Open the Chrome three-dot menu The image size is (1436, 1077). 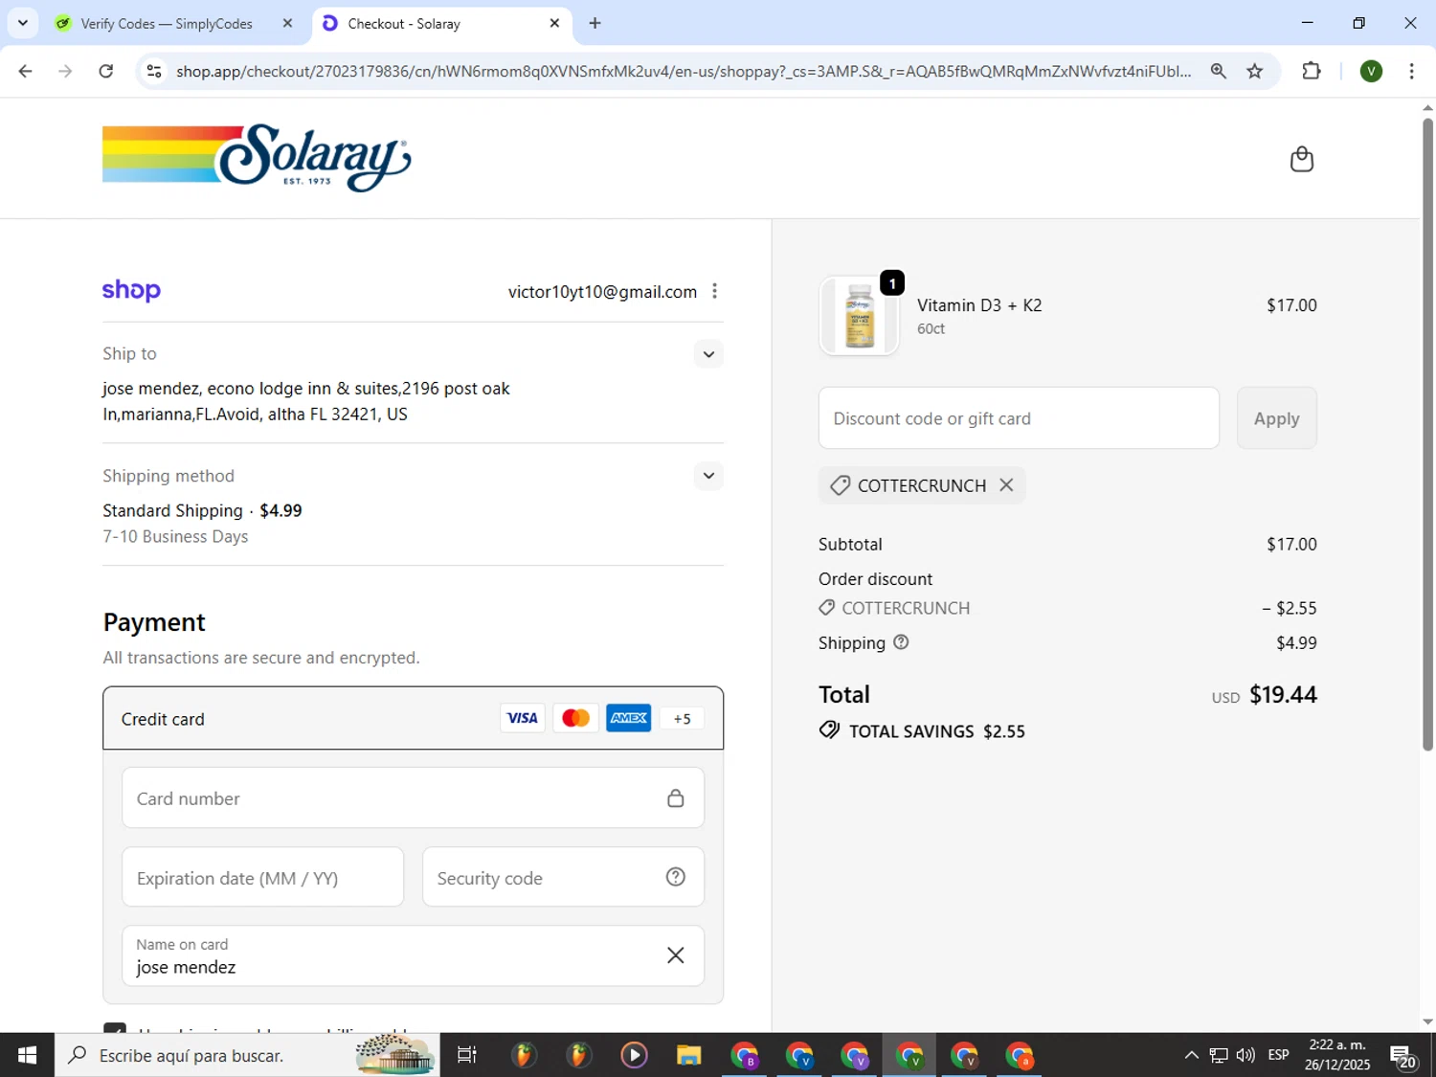1411,71
